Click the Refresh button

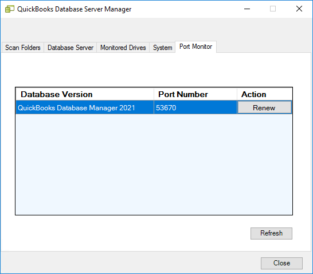pyautogui.click(x=271, y=233)
